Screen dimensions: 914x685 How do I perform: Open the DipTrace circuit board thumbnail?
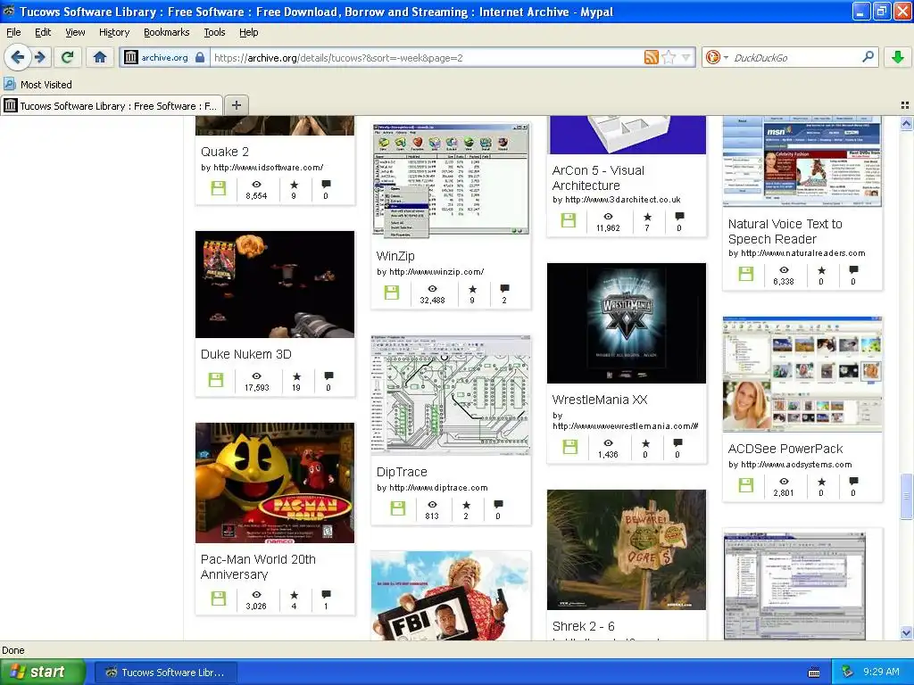point(451,394)
